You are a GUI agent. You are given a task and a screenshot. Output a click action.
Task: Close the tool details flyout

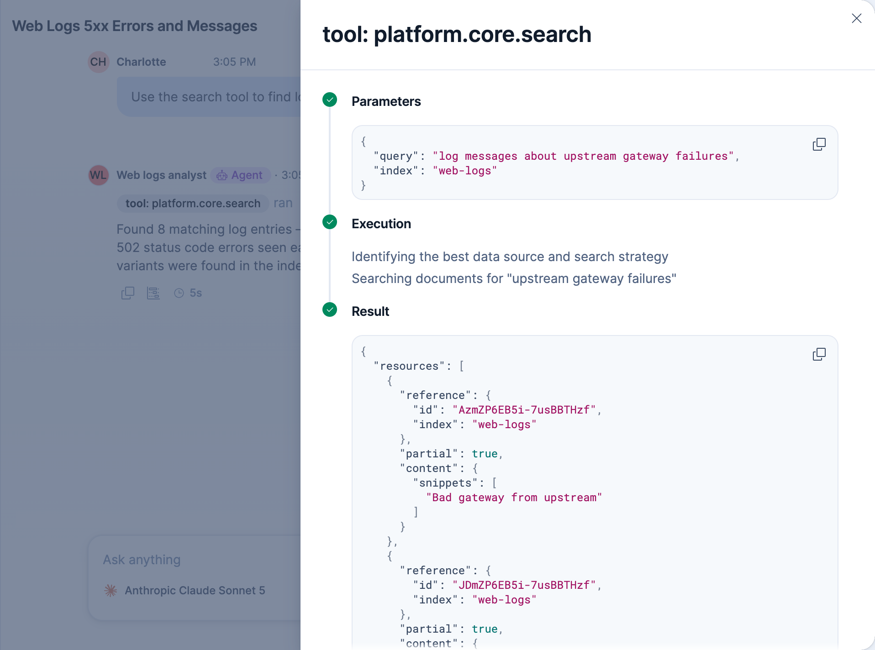[x=856, y=18]
